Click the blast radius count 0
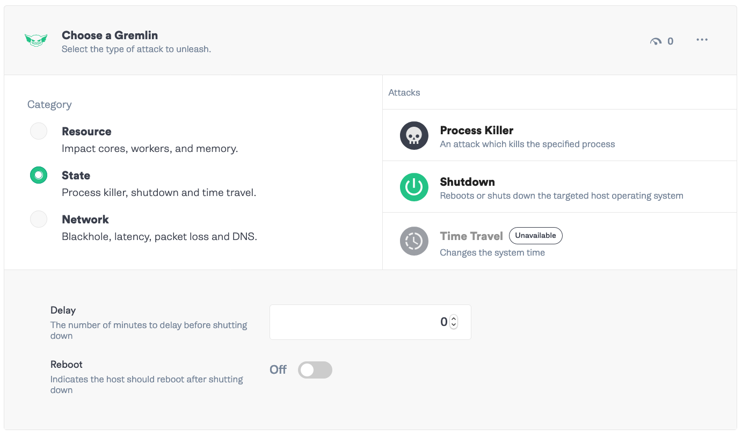Viewport: 742px width, 436px height. [670, 41]
